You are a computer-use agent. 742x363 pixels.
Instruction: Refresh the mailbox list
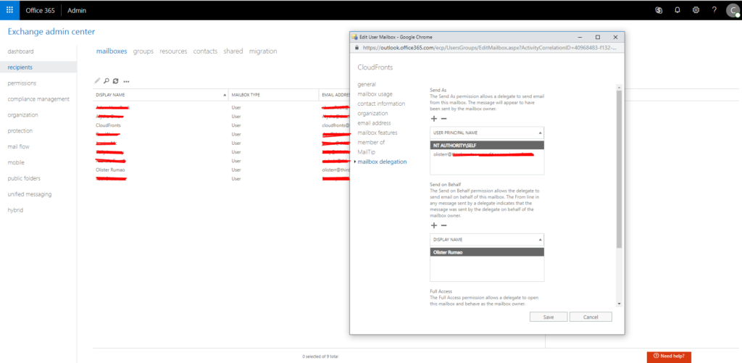(x=115, y=81)
